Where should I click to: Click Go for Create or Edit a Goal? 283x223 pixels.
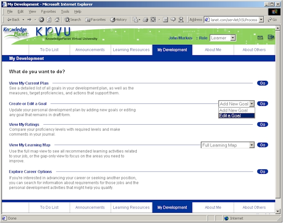point(262,104)
